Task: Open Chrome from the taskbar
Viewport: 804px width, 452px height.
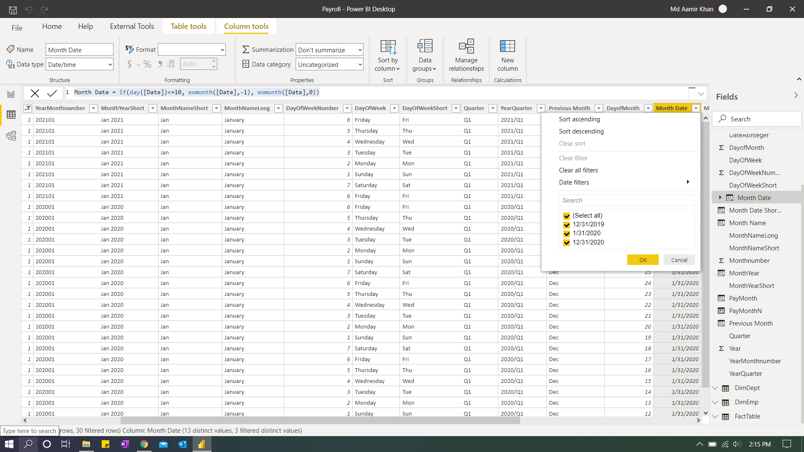Action: [144, 444]
